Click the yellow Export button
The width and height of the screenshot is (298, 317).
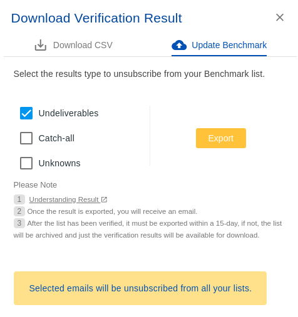coord(221,138)
